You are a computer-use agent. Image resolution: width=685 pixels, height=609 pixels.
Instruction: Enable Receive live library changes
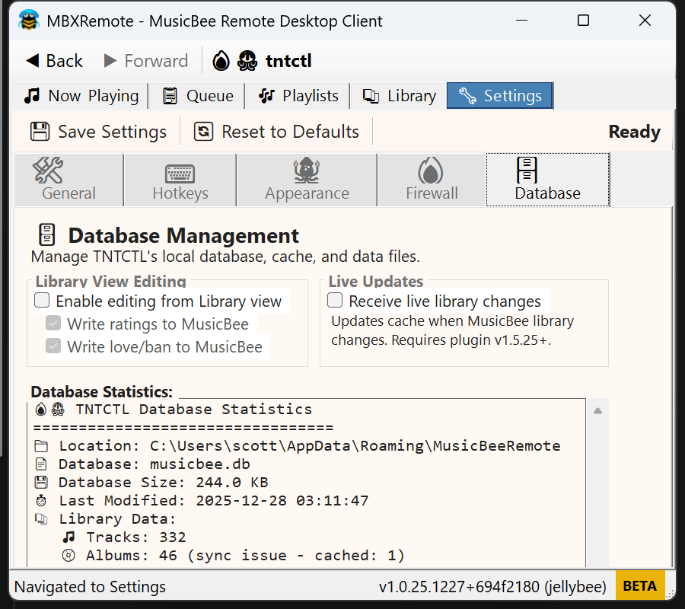pos(335,300)
